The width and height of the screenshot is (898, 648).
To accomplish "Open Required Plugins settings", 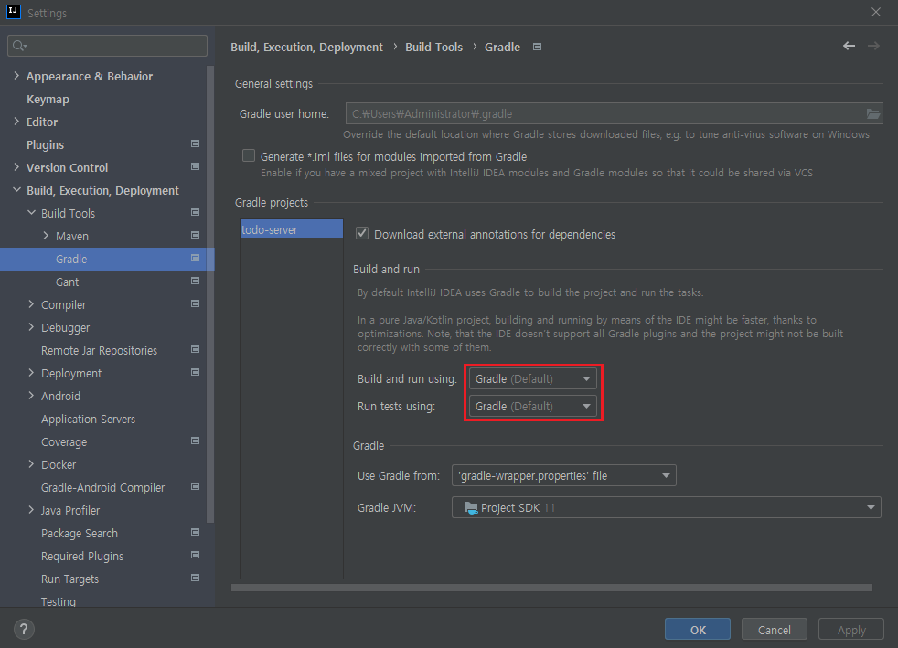I will (82, 557).
